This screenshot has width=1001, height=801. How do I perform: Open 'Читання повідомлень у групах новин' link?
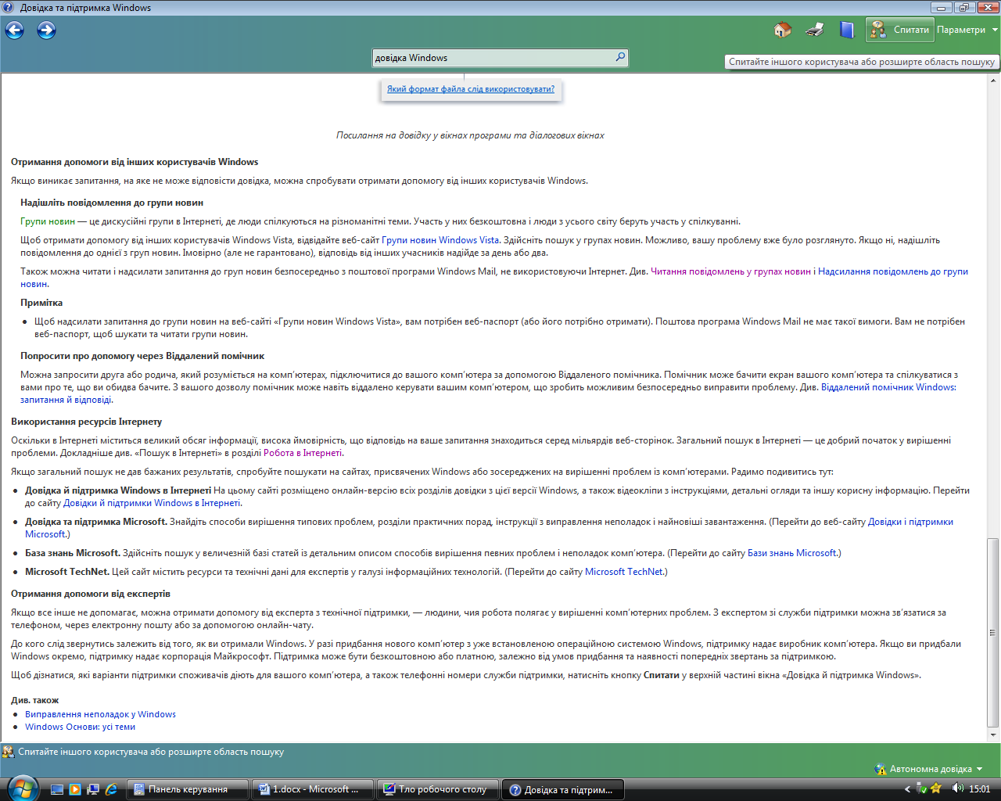pyautogui.click(x=730, y=271)
